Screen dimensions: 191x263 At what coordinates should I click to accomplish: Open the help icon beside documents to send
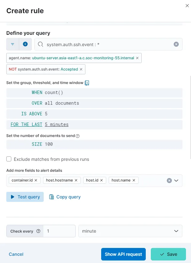point(77,136)
